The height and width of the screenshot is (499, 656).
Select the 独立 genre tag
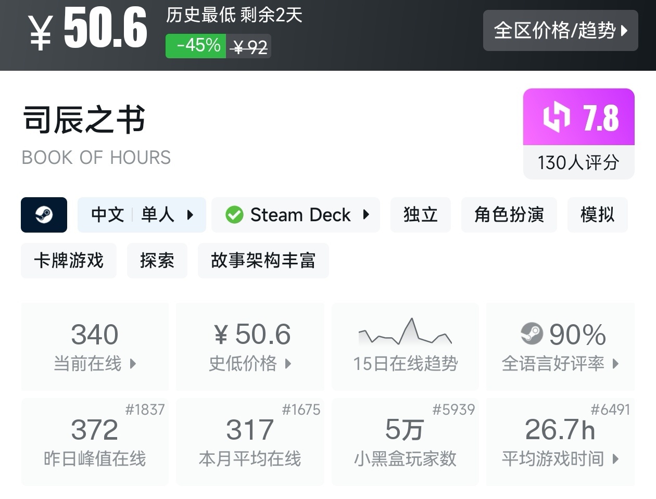click(420, 214)
